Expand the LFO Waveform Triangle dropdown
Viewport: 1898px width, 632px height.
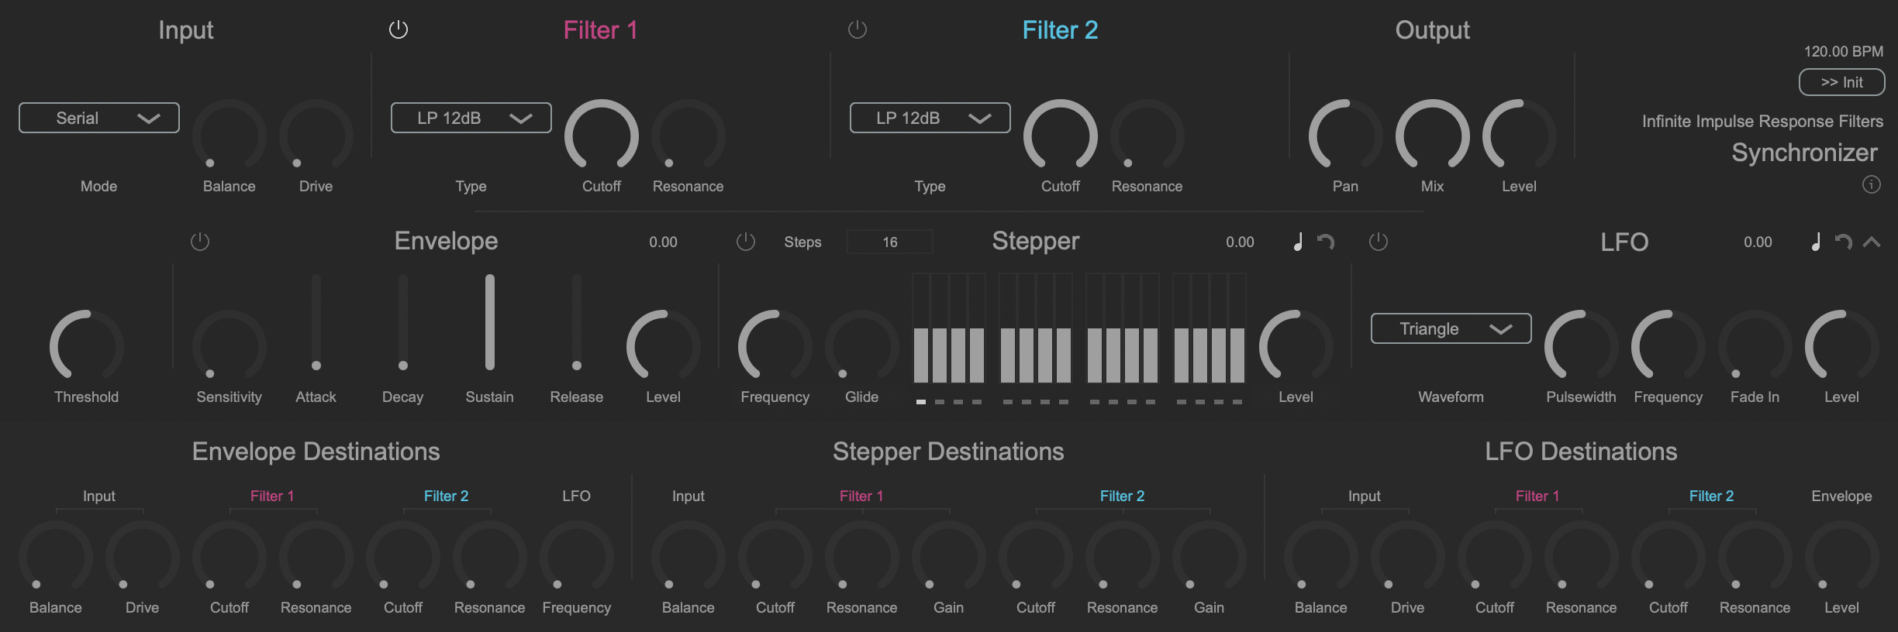[x=1451, y=328]
